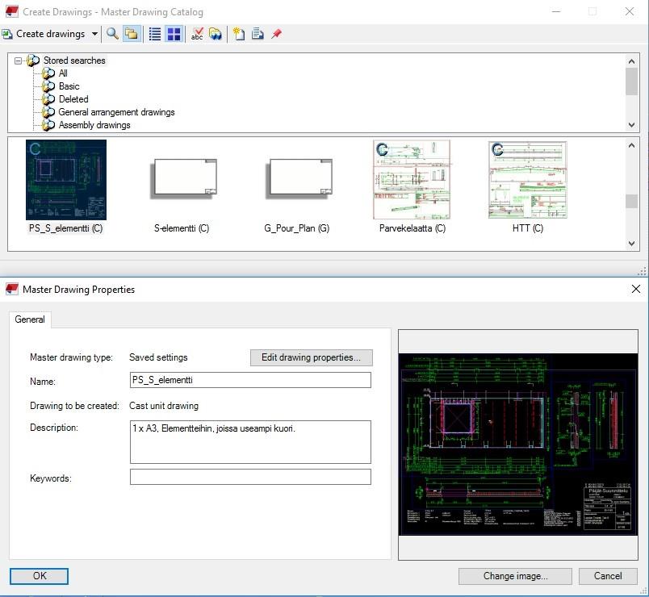Click the magnifying glass search icon
This screenshot has height=597, width=649.
click(112, 34)
